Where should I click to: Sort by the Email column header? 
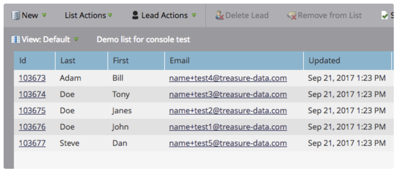(180, 61)
